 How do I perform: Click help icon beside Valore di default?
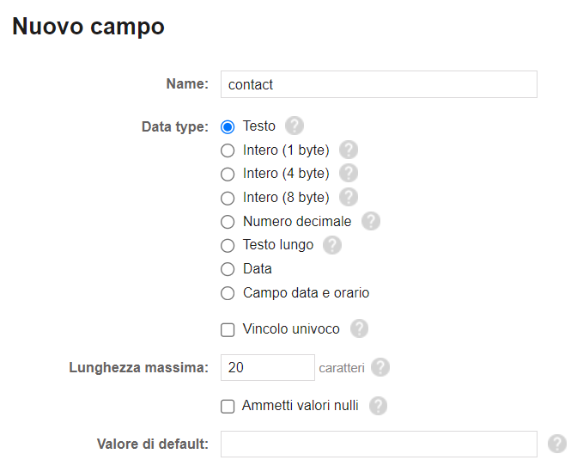point(557,444)
